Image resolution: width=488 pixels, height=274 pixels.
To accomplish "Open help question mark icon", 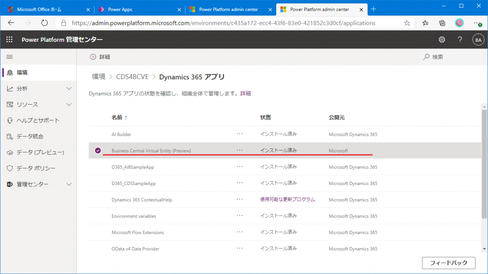I will click(460, 39).
